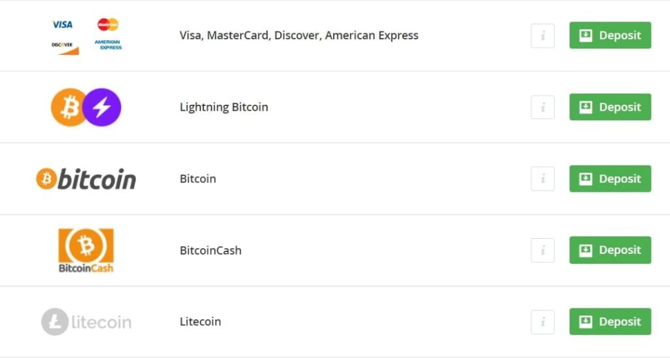Deposit using Bitcoin
The width and height of the screenshot is (670, 358).
coord(610,179)
